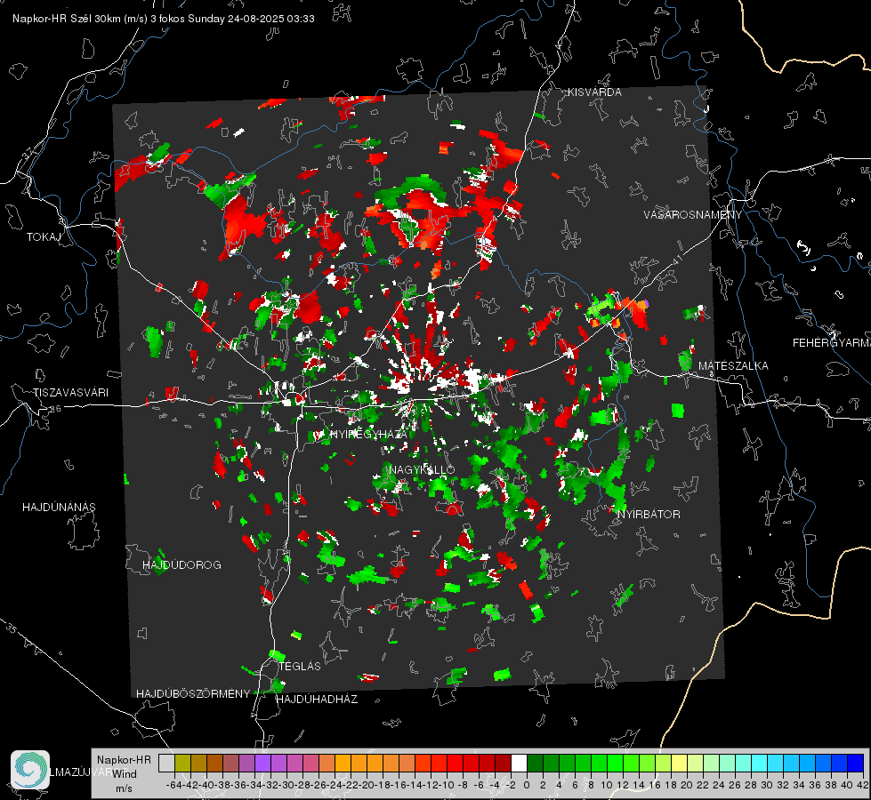The height and width of the screenshot is (800, 871).
Task: Select the HAJDÚHADHÁZ town label
Action: (317, 700)
